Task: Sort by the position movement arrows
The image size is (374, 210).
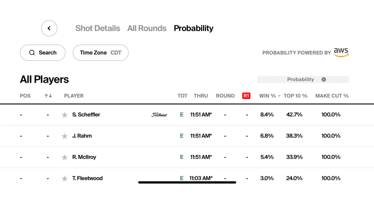Action: pyautogui.click(x=48, y=96)
